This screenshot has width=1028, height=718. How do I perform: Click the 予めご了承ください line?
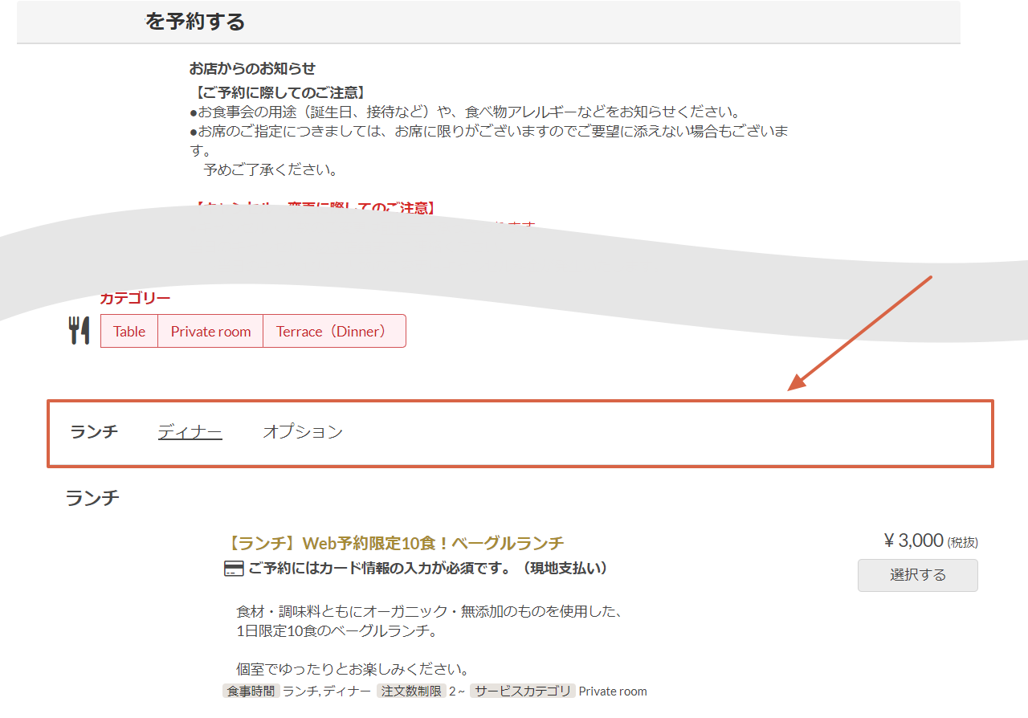click(271, 170)
